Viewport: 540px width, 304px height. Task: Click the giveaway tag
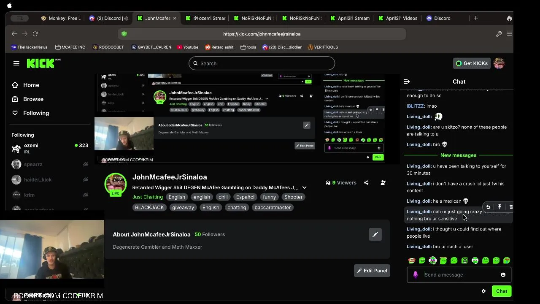[183, 207]
